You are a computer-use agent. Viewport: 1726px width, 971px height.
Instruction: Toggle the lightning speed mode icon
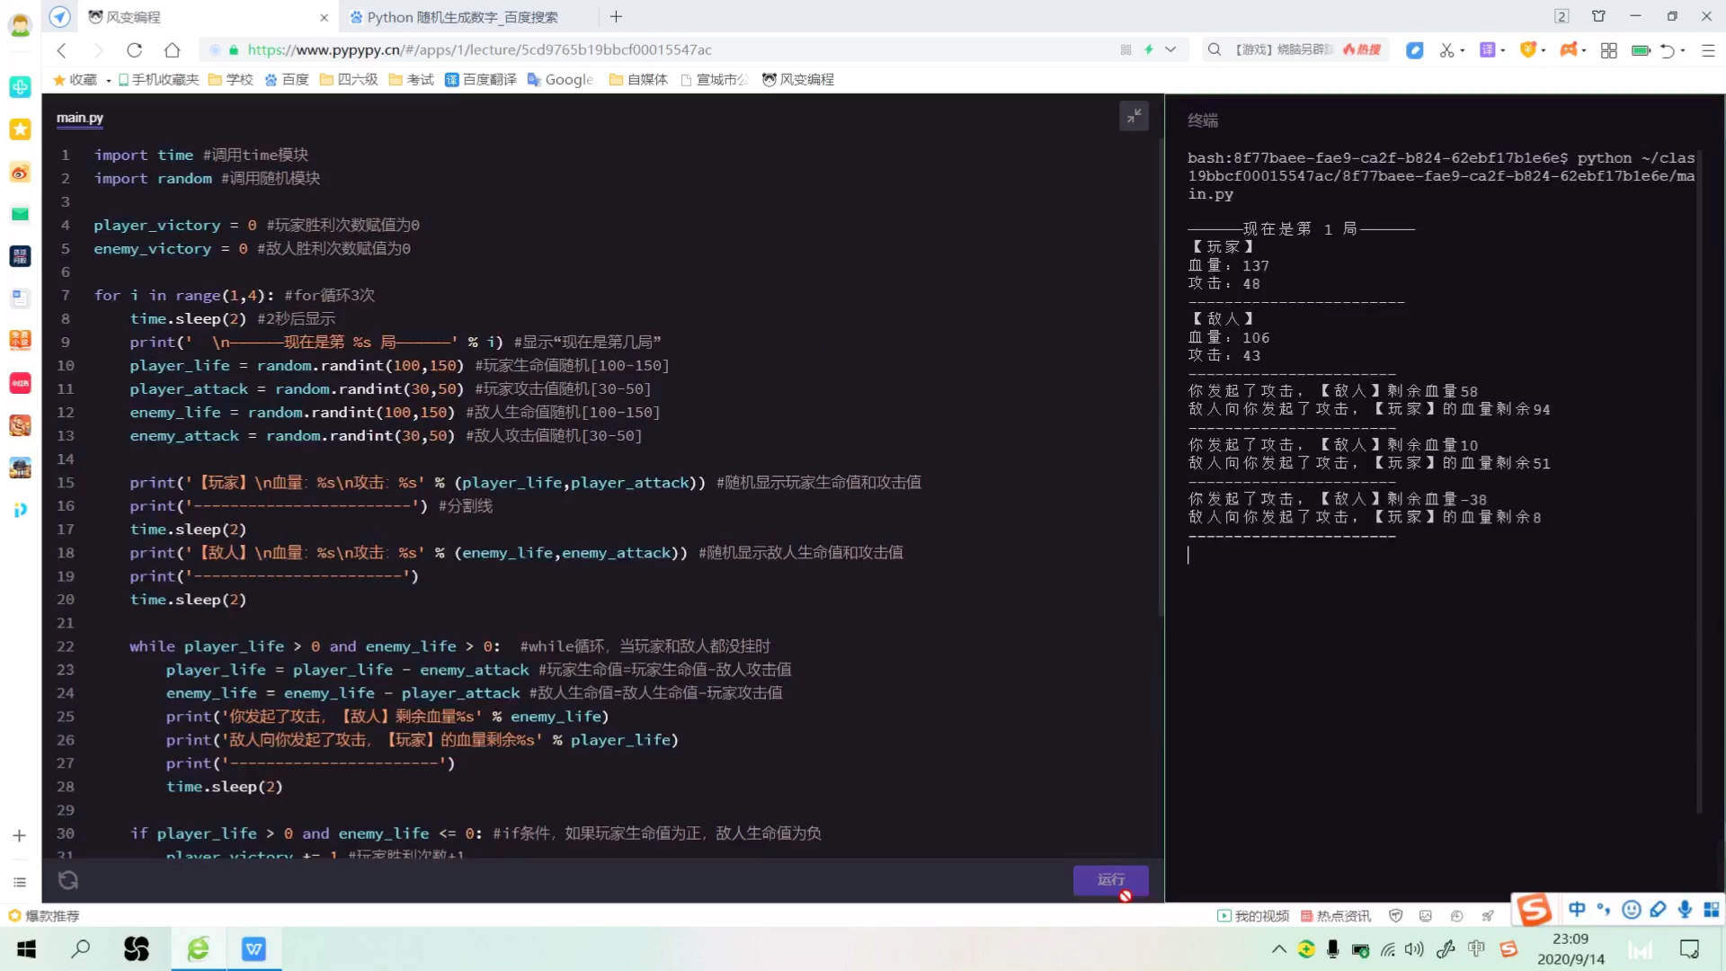tap(1148, 49)
